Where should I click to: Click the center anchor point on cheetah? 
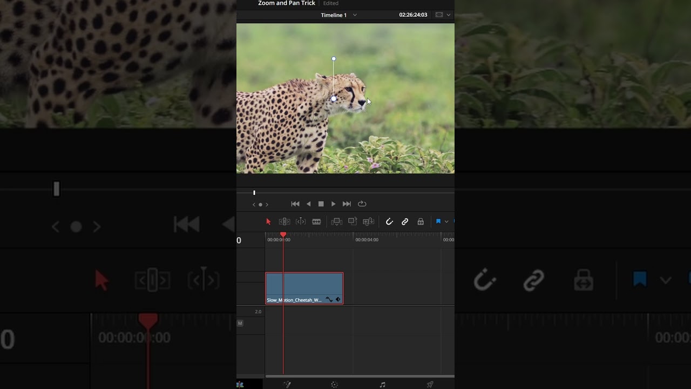pos(334,99)
